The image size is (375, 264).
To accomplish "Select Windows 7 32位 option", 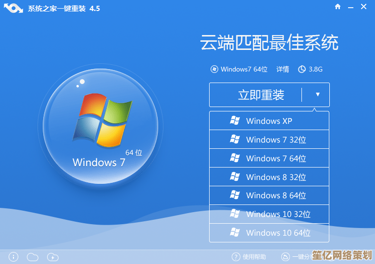I will pyautogui.click(x=269, y=140).
